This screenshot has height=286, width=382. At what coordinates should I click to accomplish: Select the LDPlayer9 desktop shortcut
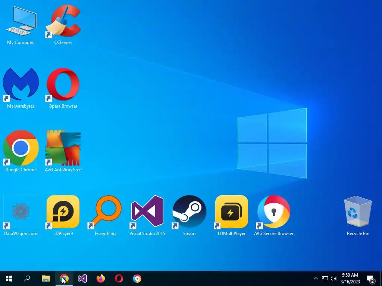point(63,215)
